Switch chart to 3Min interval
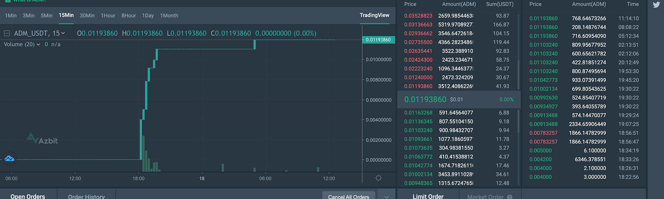This screenshot has height=199, width=664. [x=29, y=15]
